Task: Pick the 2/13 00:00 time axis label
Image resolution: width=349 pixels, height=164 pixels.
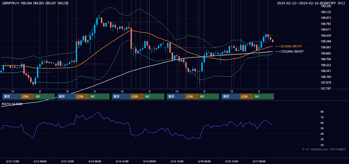Action: (40, 161)
